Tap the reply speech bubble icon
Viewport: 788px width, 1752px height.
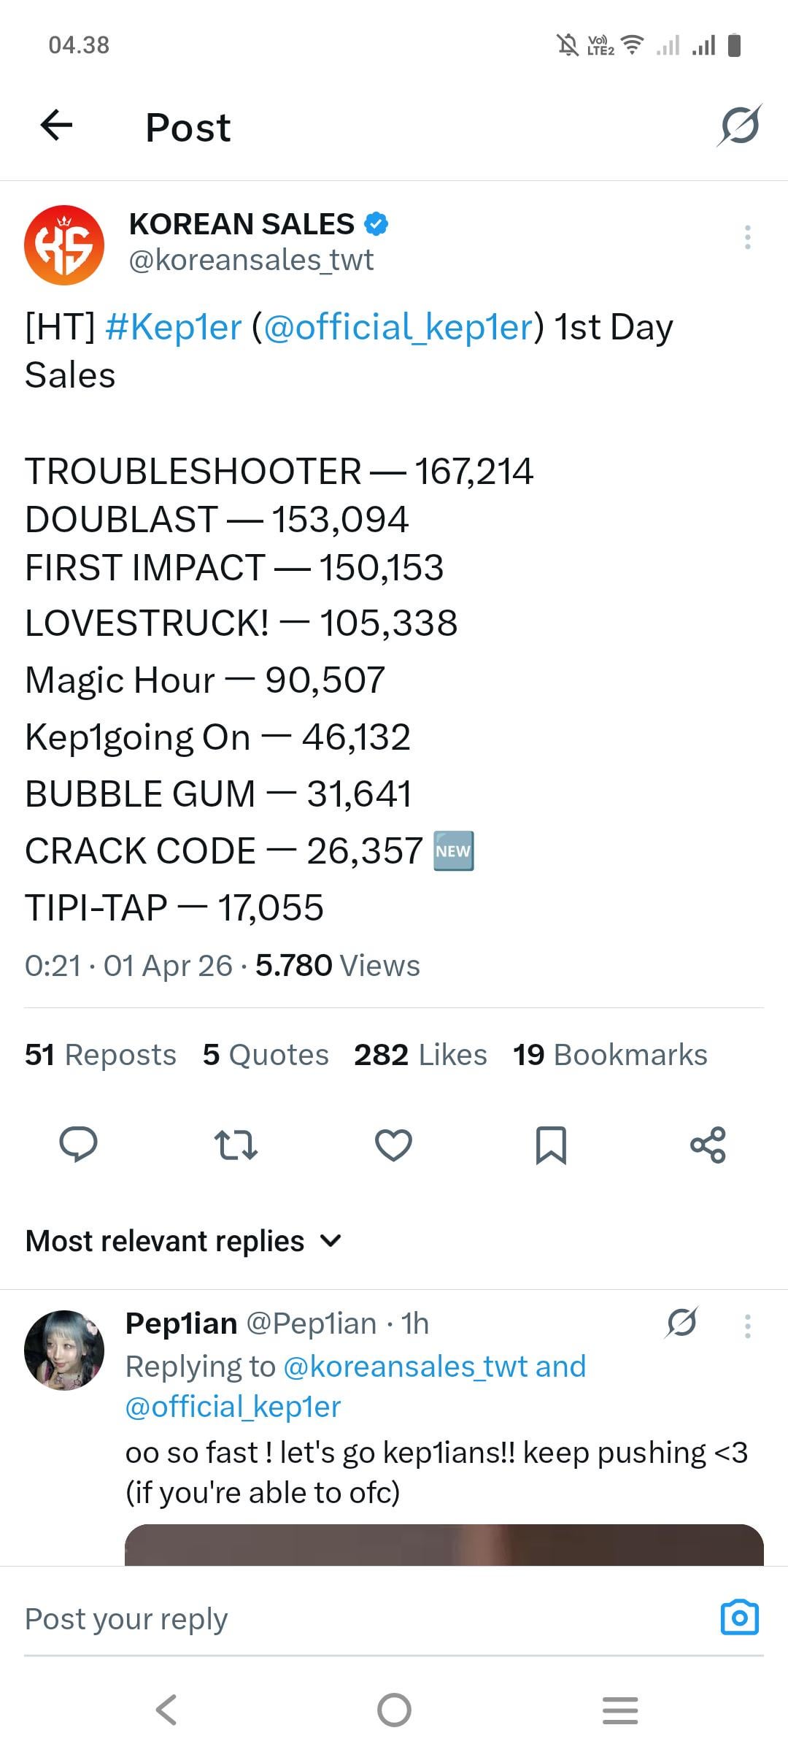78,1144
